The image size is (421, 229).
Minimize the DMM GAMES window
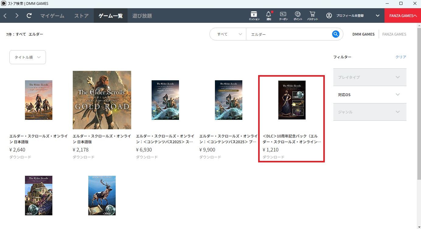coord(387,3)
